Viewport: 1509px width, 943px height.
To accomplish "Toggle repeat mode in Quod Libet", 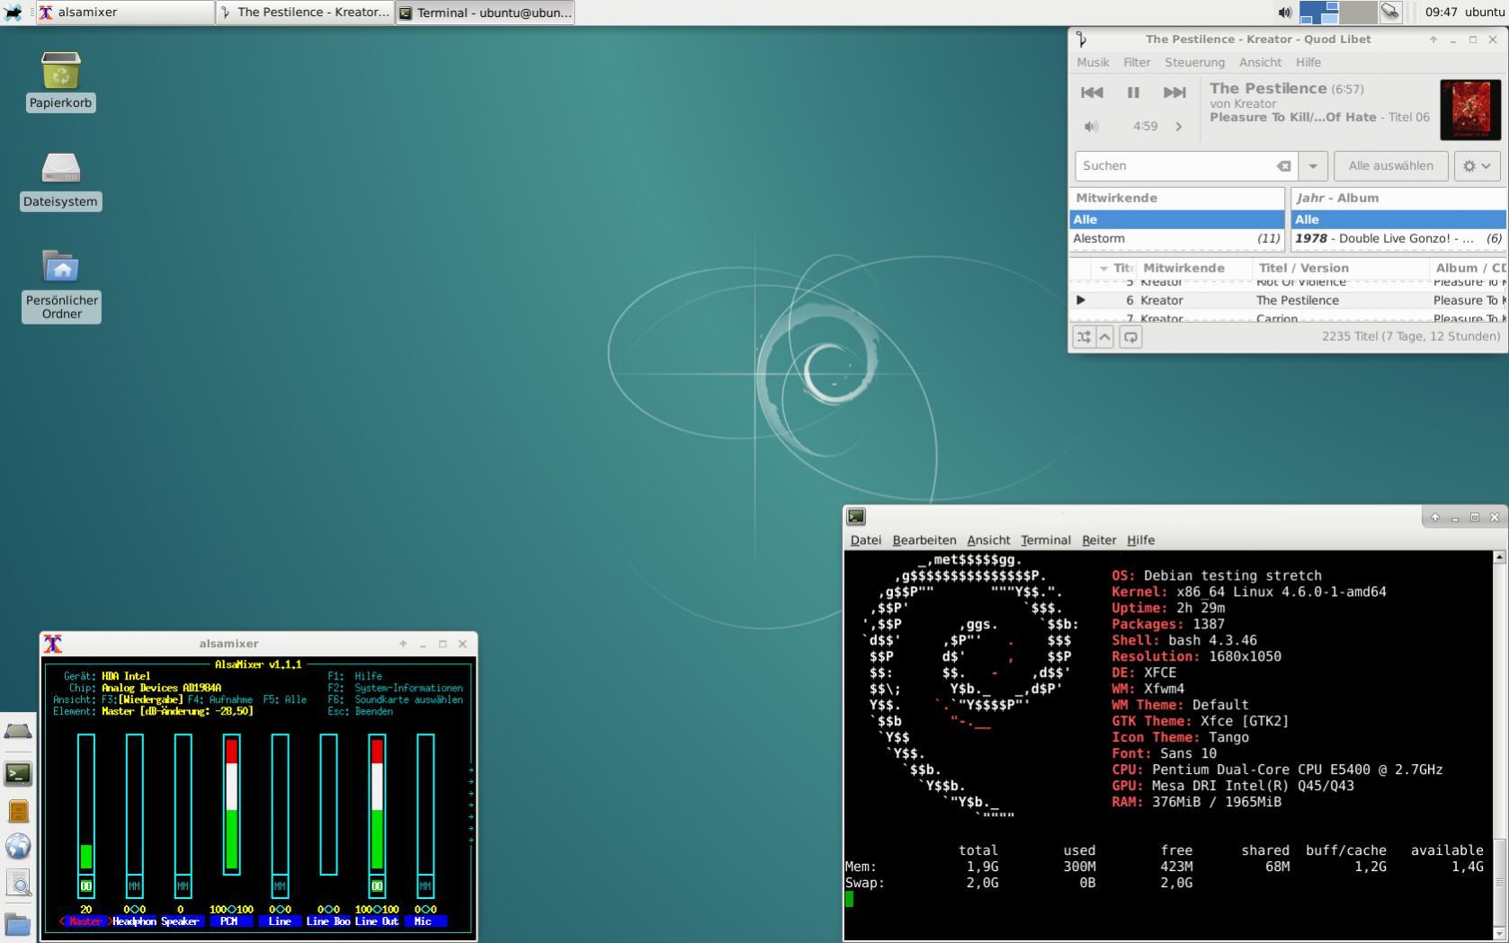I will tap(1130, 337).
